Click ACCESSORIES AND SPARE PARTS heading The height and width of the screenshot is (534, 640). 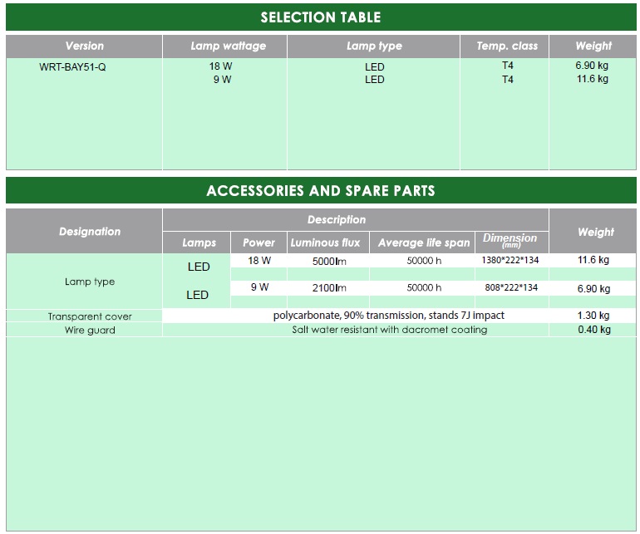point(321,190)
